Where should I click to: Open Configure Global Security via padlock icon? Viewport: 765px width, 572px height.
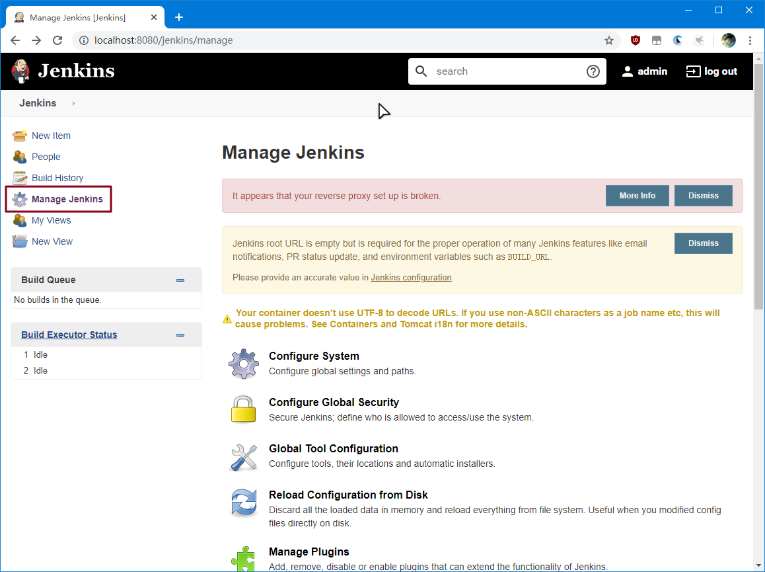click(244, 409)
